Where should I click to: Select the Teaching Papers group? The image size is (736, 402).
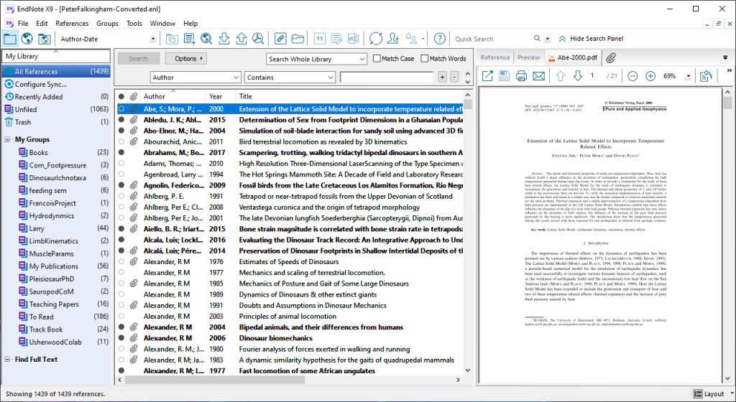pos(54,304)
